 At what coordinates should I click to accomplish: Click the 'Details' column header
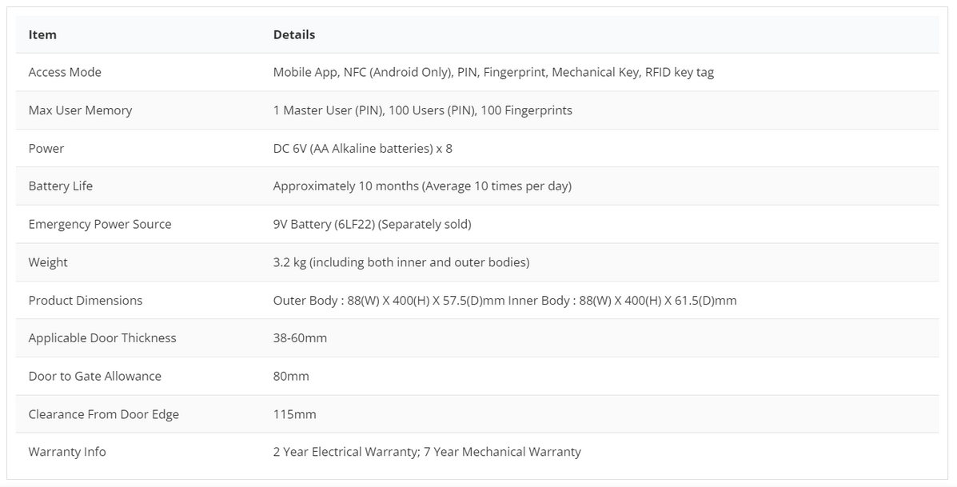[x=294, y=34]
